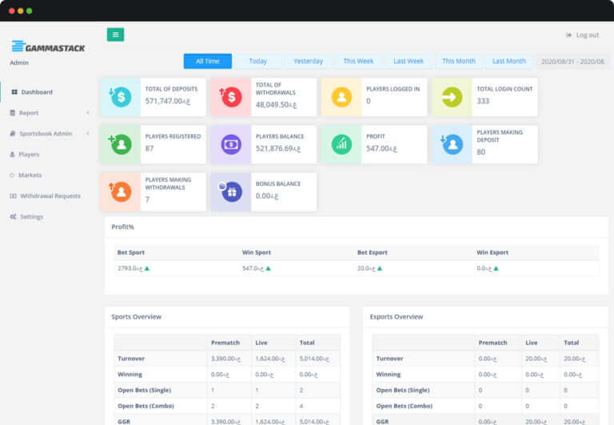Click the Total of Deposits amount 571,747.00
The height and width of the screenshot is (425, 614).
tap(168, 101)
